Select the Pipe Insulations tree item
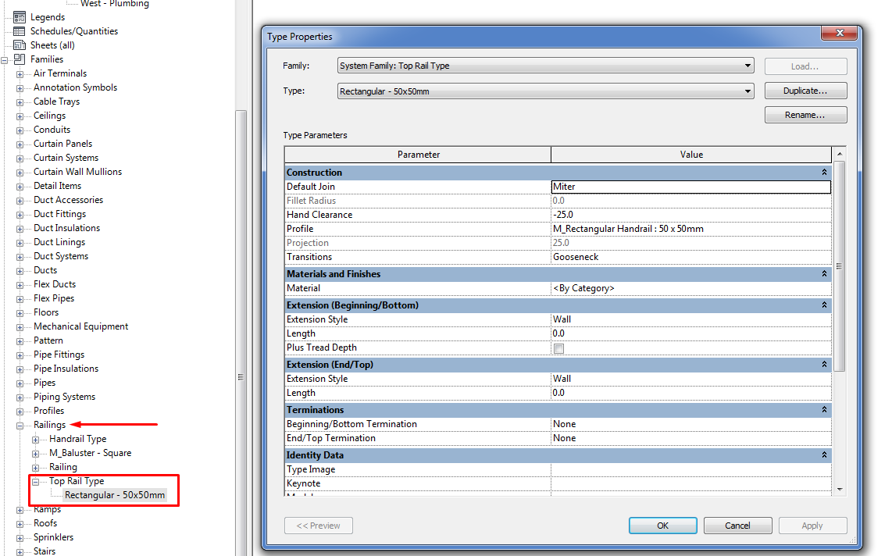The height and width of the screenshot is (556, 892). pos(66,369)
